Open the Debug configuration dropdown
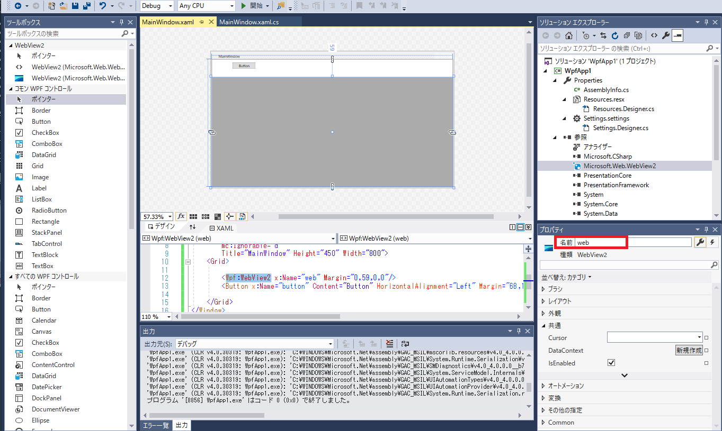Image resolution: width=722 pixels, height=431 pixels. pos(156,6)
